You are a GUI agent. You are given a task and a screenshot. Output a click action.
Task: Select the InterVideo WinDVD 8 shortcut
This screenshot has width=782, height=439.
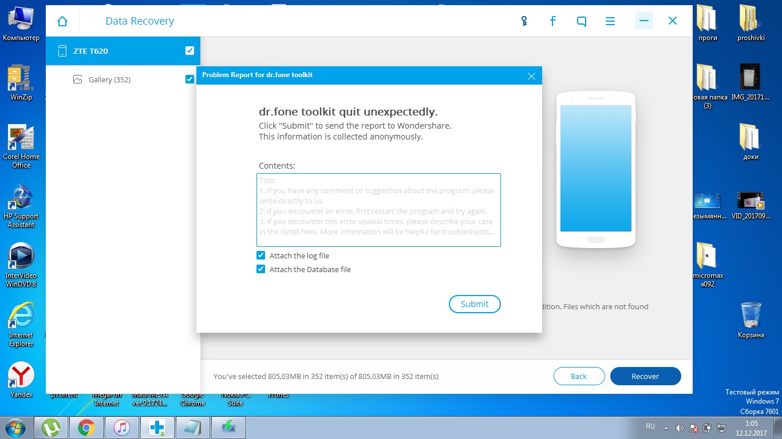coord(21,265)
